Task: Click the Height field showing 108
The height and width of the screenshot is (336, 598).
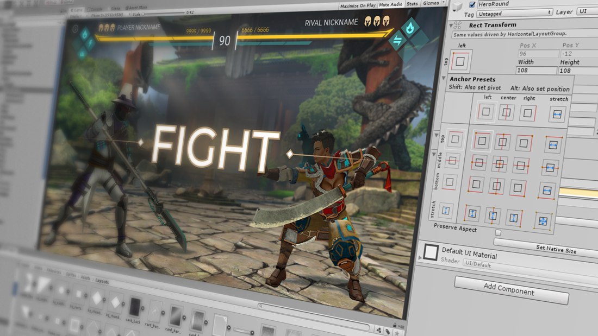Action: 578,71
